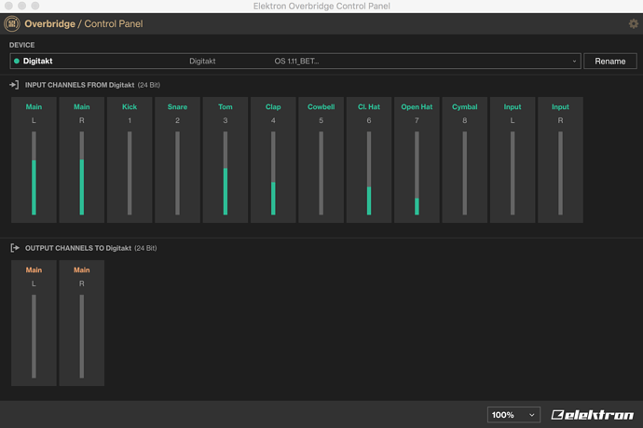Select the Cowbell channel 5 strip
The height and width of the screenshot is (428, 643).
pyautogui.click(x=321, y=160)
